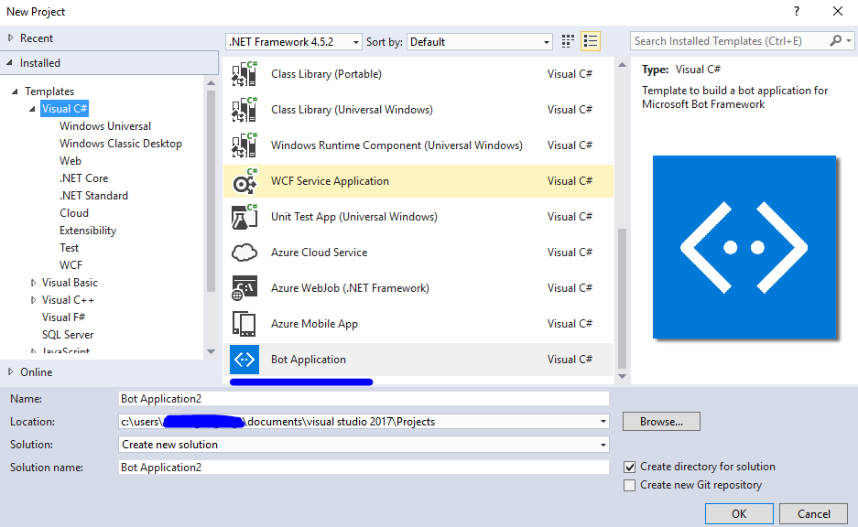This screenshot has width=858, height=527.
Task: Enable Create new Git repository checkbox
Action: tap(630, 486)
